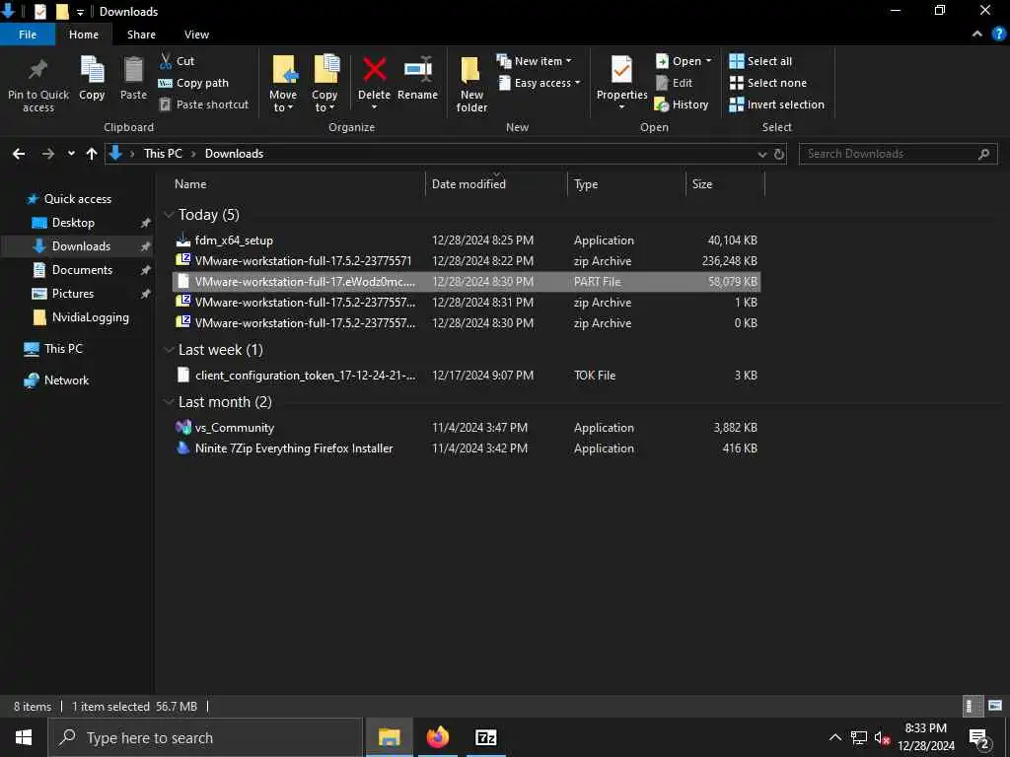Open the notification center icon
The height and width of the screenshot is (757, 1010).
[x=979, y=738]
